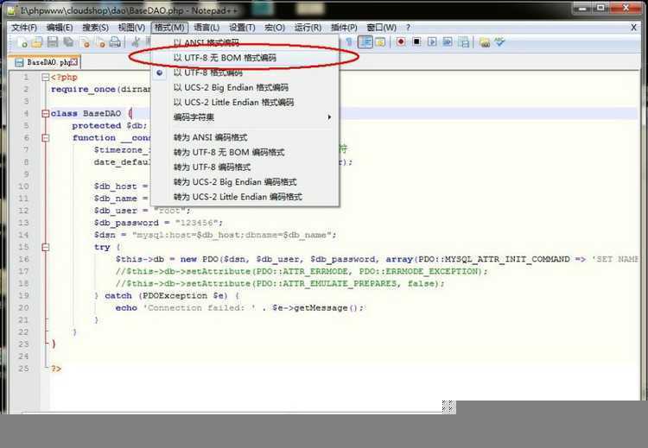Open the 视图(V) View menu

pos(131,28)
